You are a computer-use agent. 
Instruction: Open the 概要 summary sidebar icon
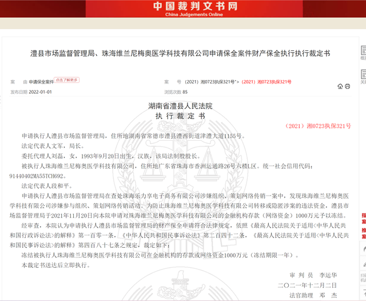coord(363,55)
